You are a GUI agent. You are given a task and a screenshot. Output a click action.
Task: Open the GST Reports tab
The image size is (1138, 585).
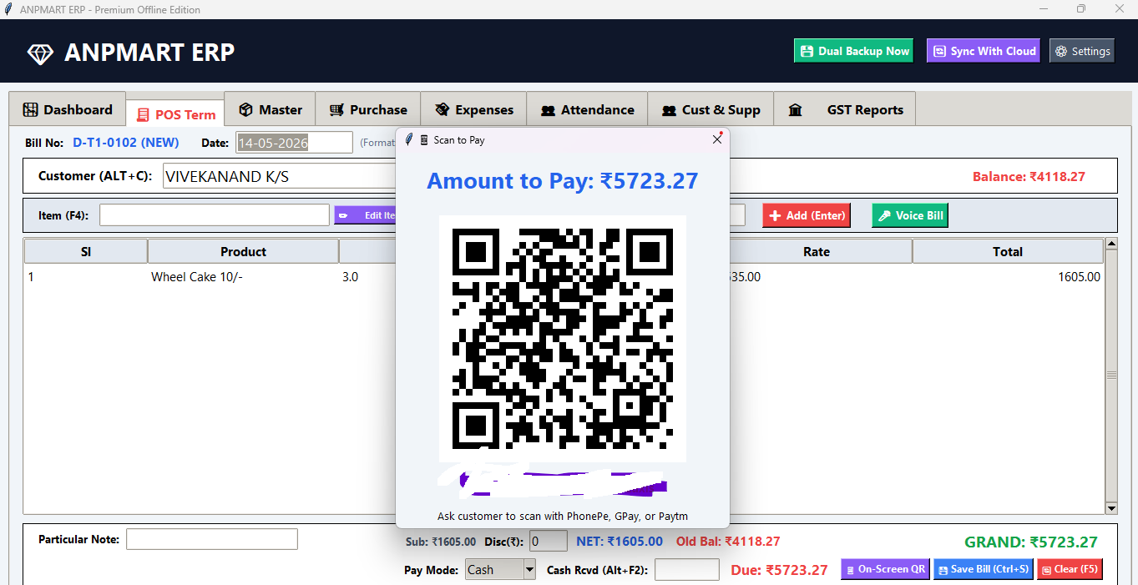845,109
